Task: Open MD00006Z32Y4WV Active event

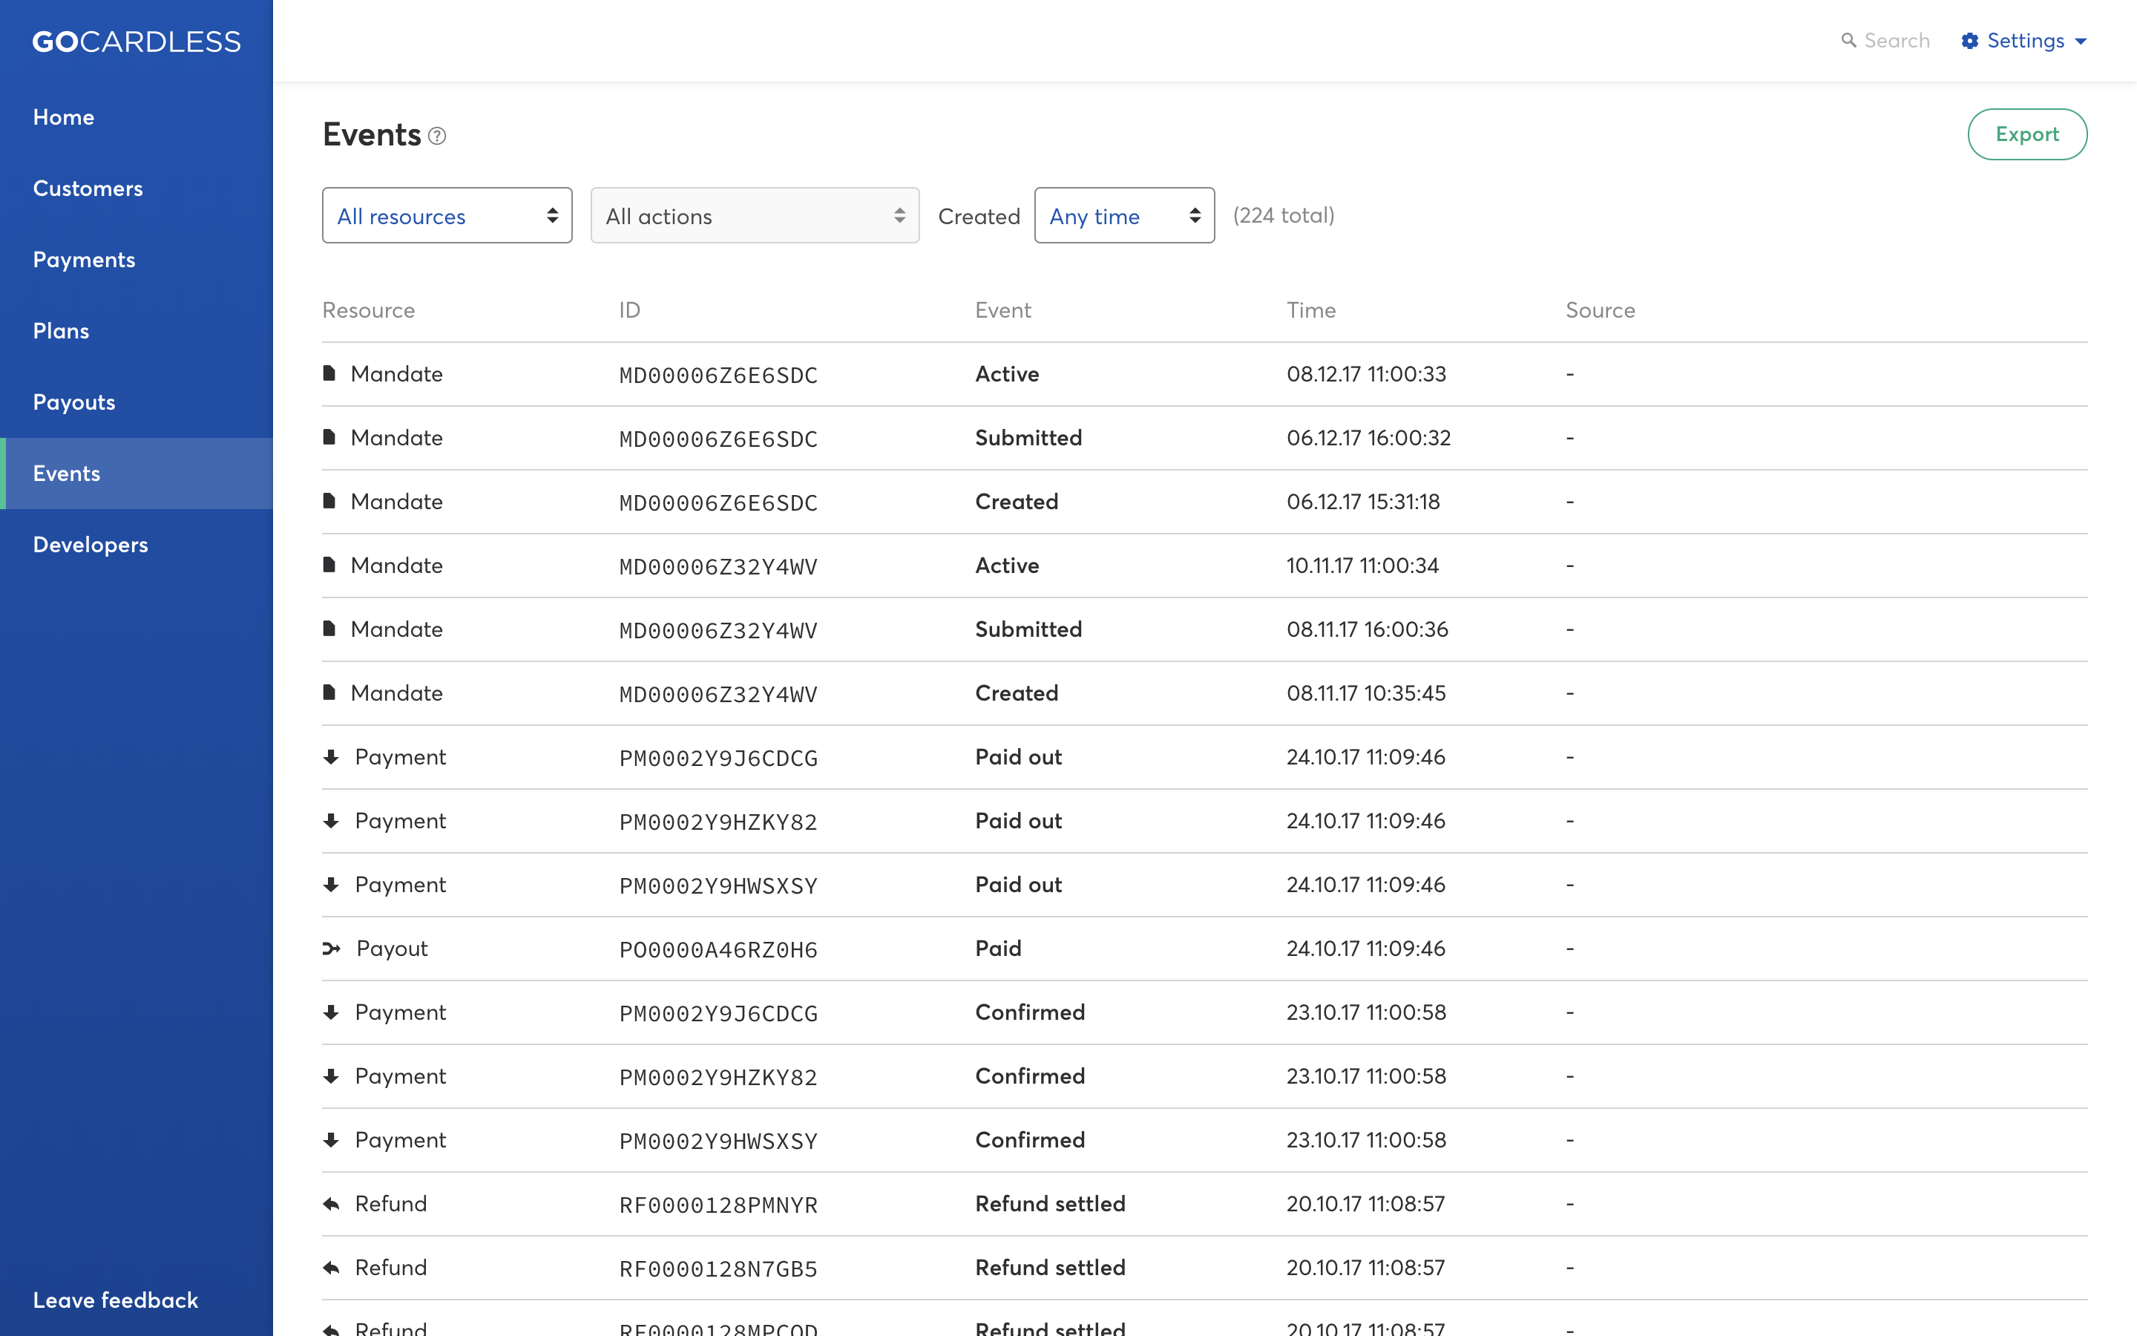Action: pyautogui.click(x=718, y=566)
